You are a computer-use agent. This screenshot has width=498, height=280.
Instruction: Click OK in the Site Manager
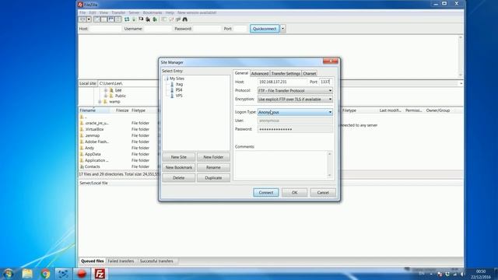[x=294, y=192]
